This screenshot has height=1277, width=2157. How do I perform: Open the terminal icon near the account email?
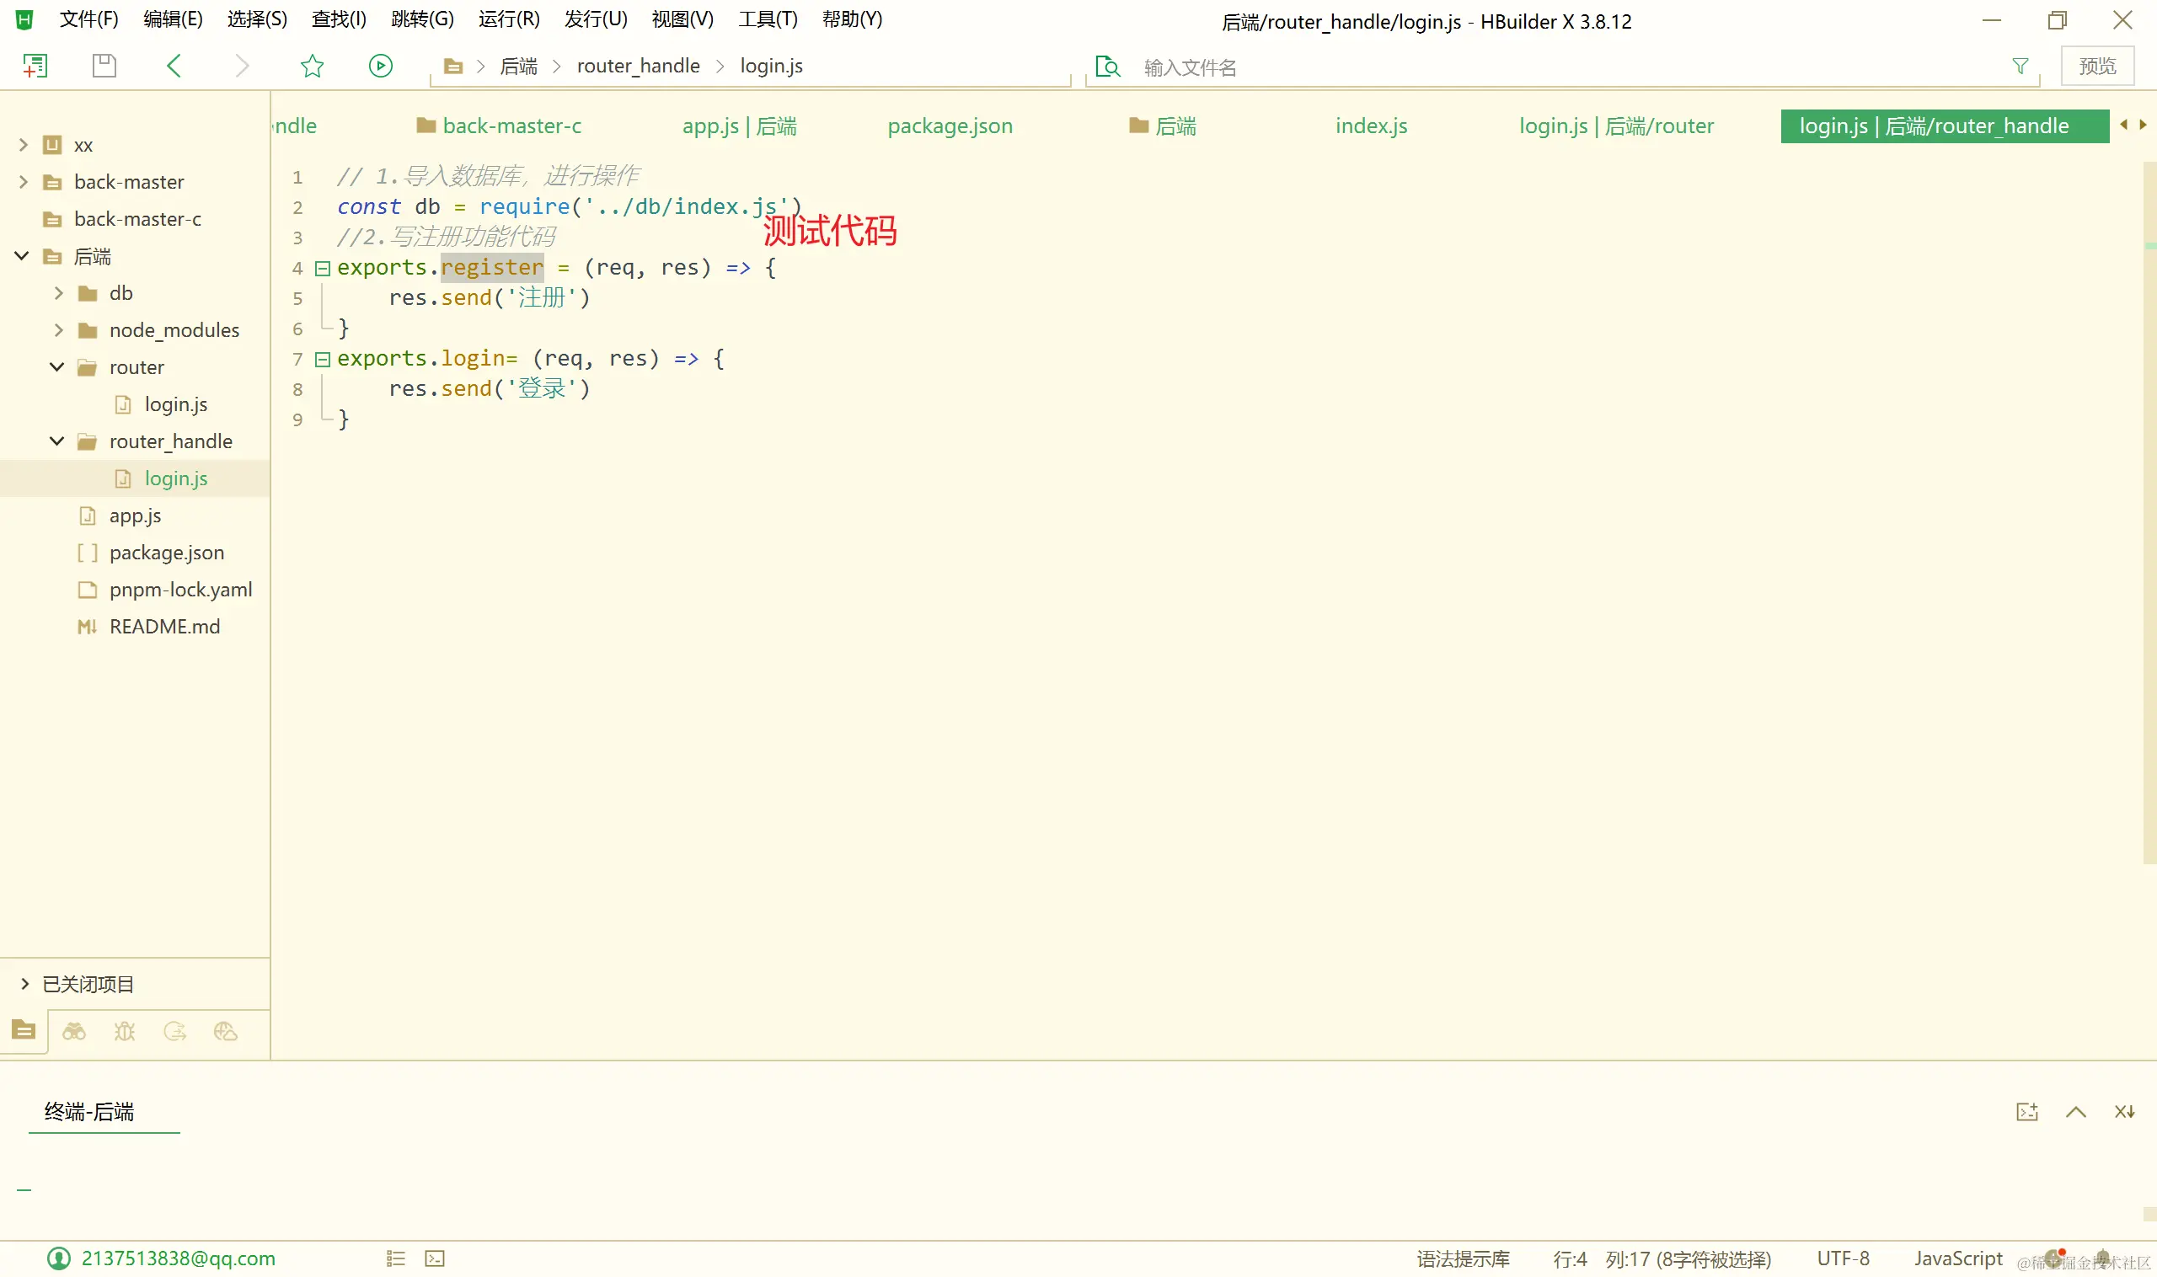(435, 1258)
